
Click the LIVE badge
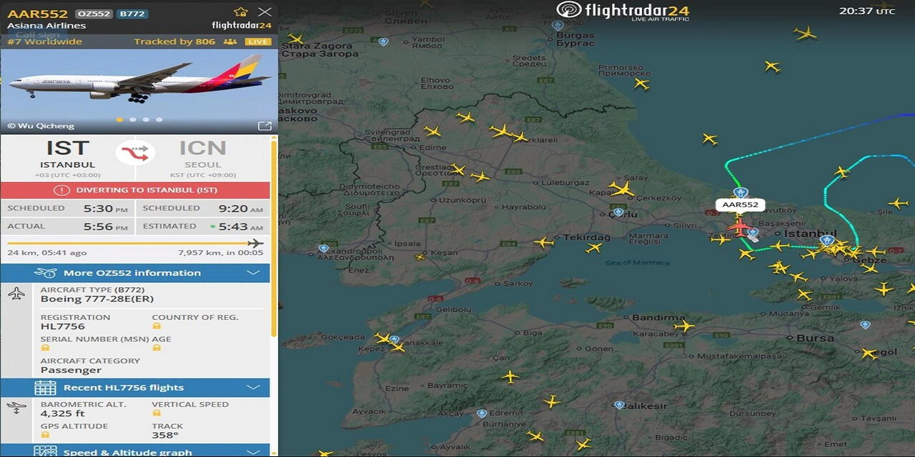coord(257,41)
